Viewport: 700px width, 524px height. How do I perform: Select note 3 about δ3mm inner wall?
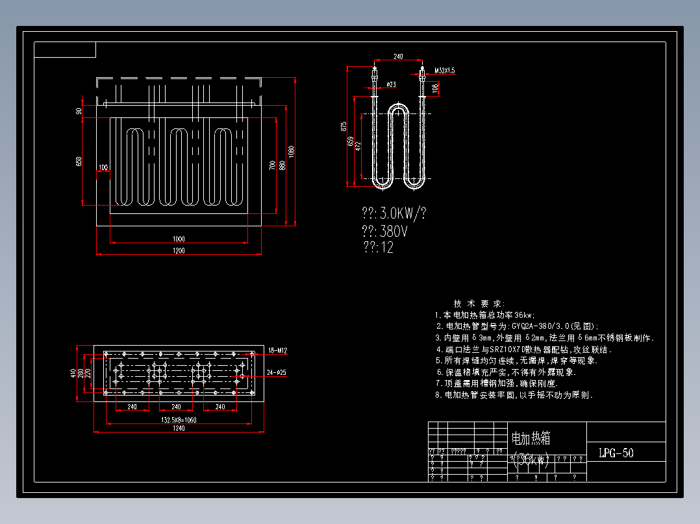545,338
